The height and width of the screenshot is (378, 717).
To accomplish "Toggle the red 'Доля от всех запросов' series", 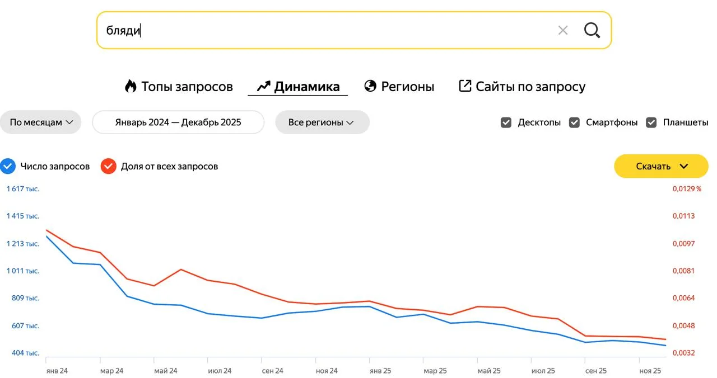I will click(x=108, y=166).
